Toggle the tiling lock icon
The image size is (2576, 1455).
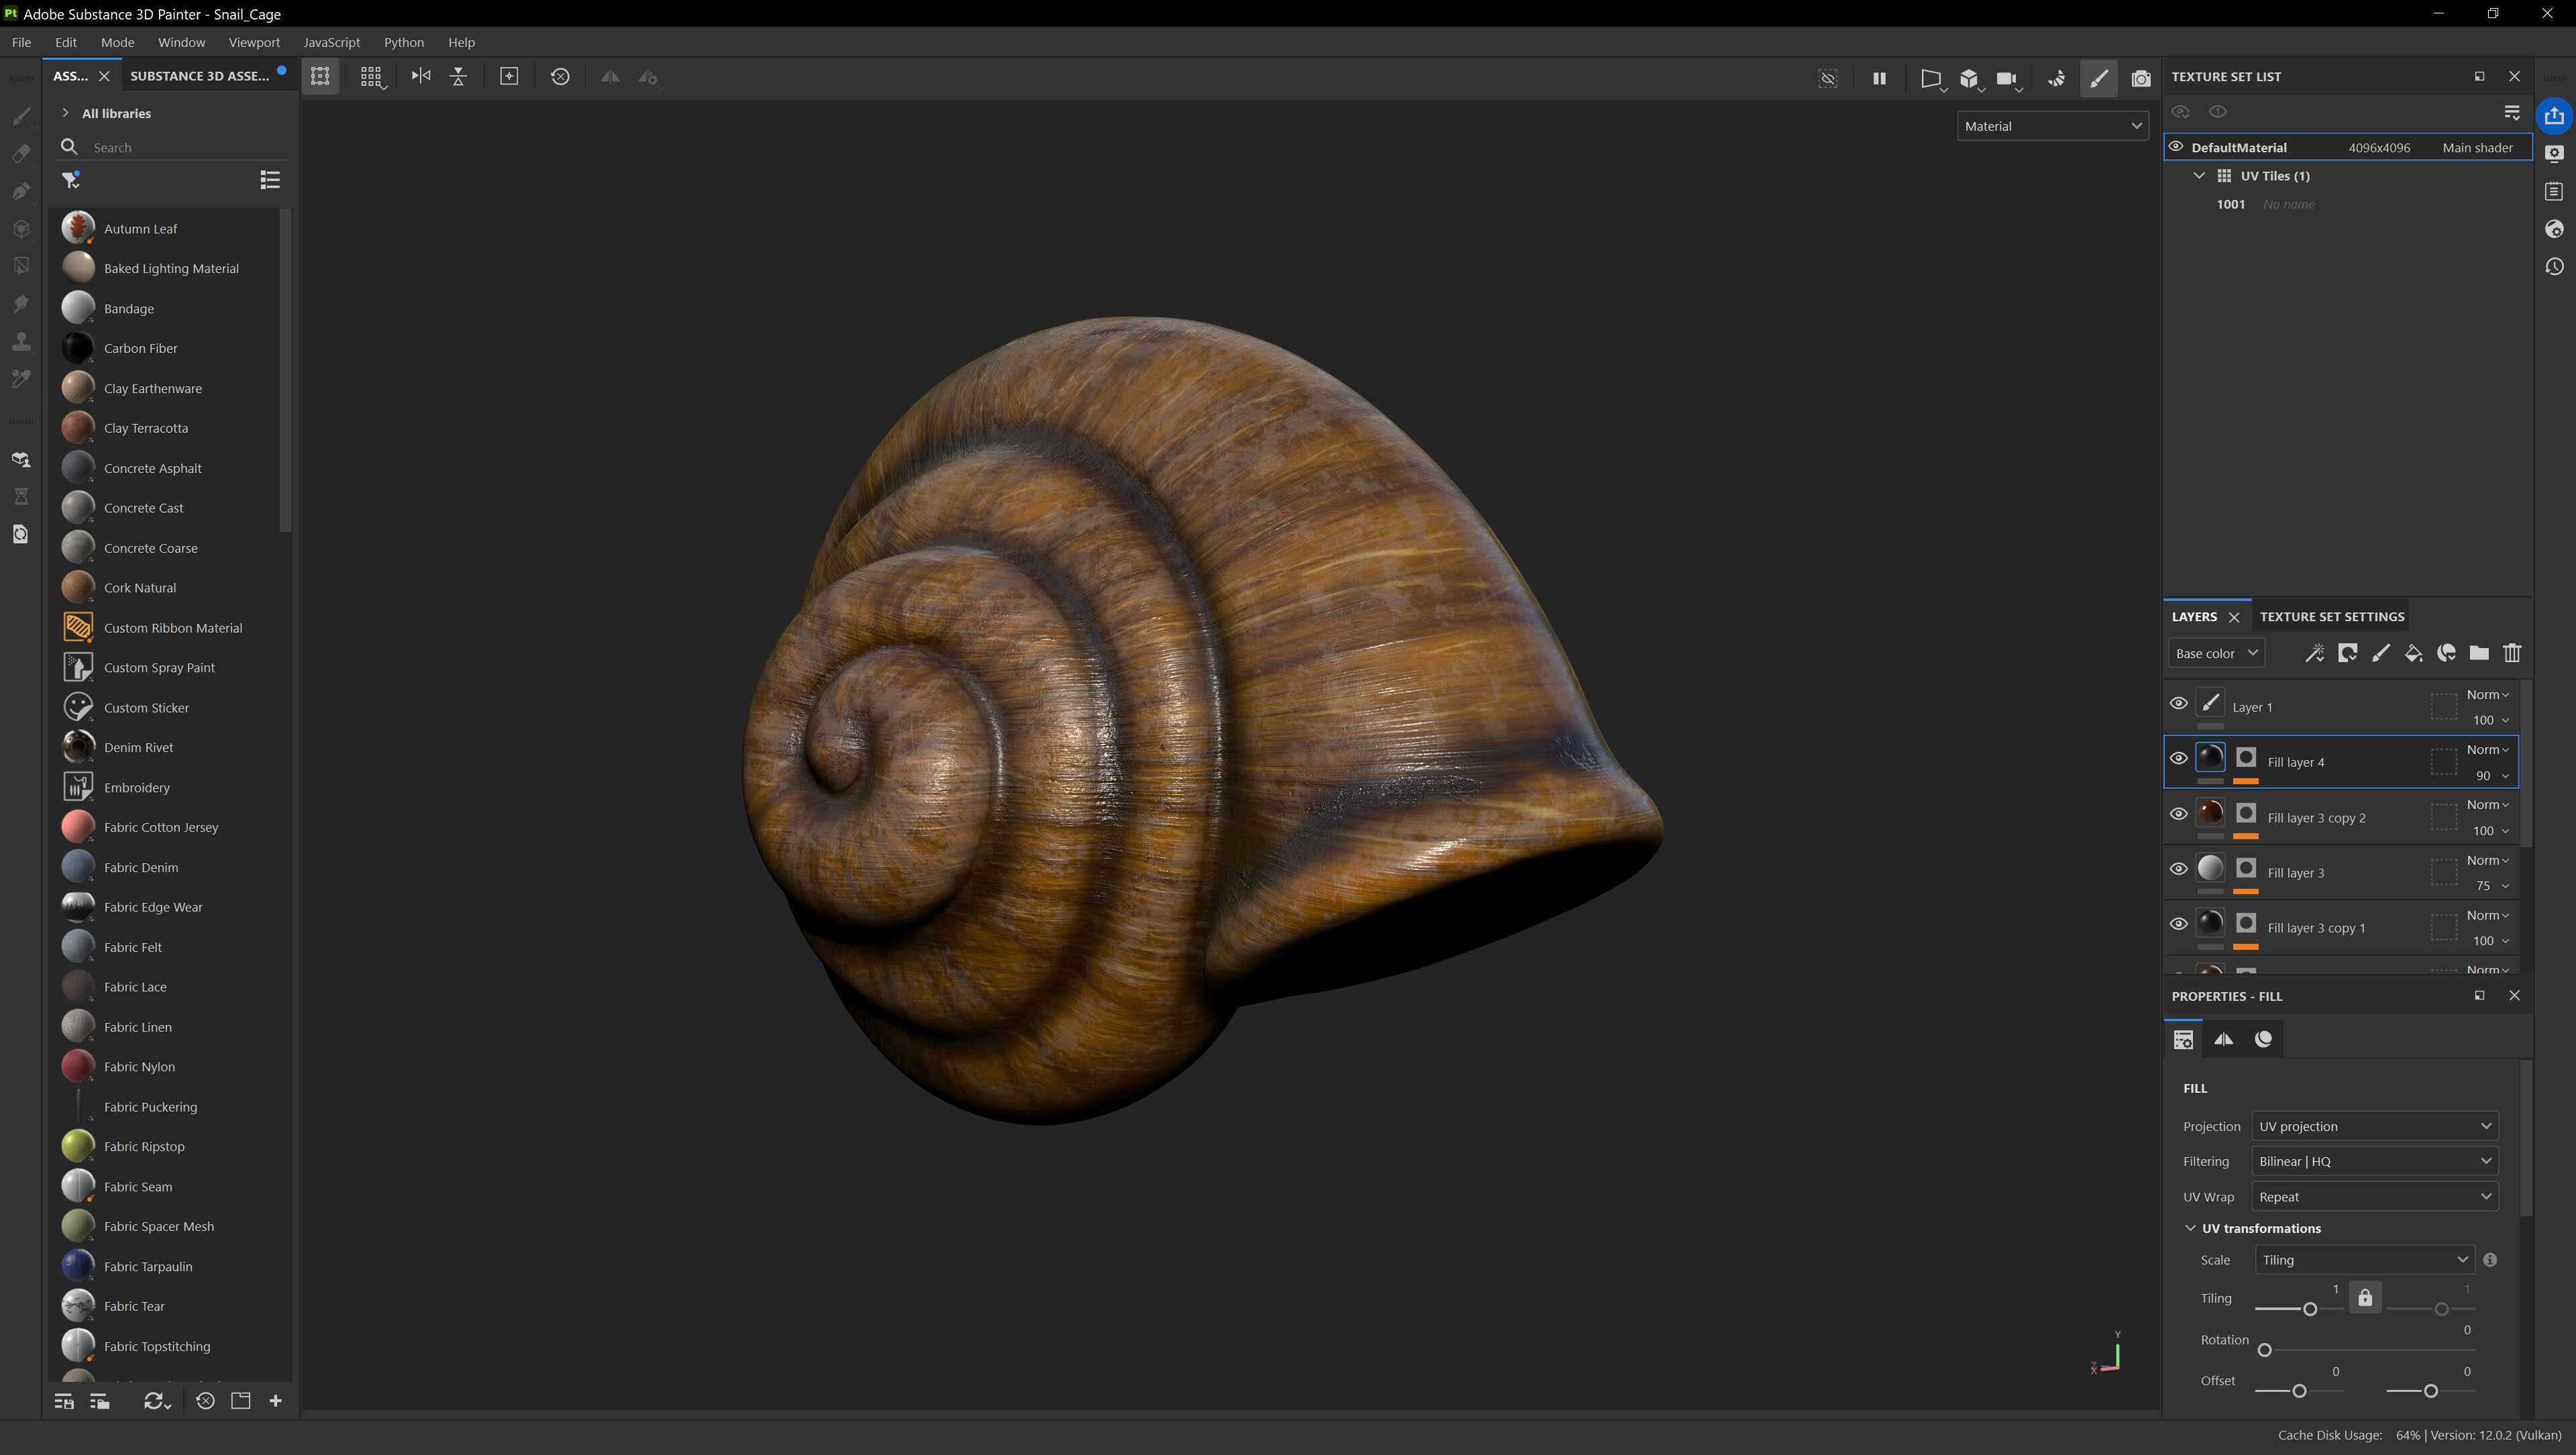tap(2364, 1298)
